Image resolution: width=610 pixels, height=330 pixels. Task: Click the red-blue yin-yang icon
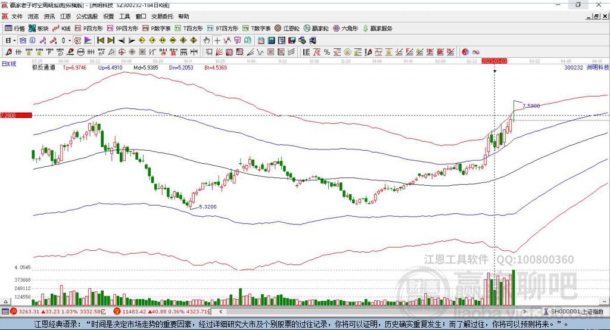pyautogui.click(x=465, y=52)
